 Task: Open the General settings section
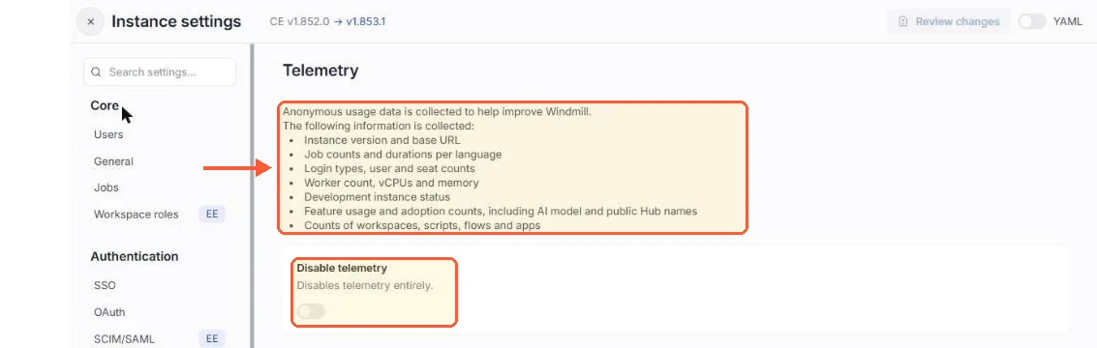coord(113,161)
